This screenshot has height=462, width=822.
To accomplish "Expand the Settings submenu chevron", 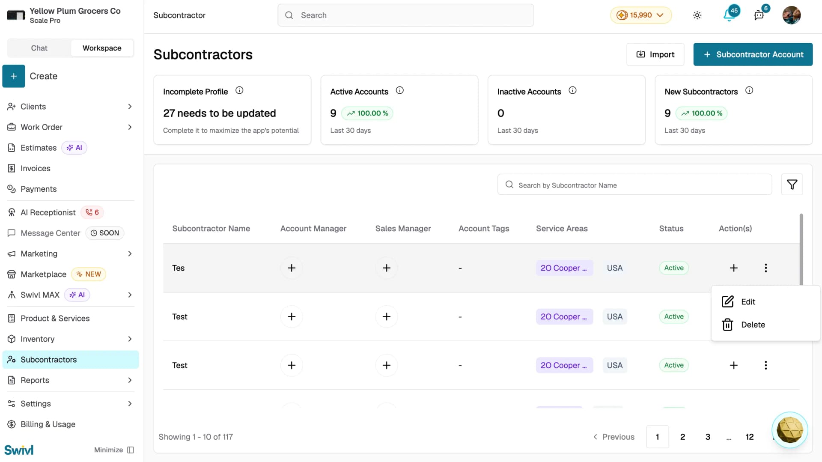I will 130,404.
